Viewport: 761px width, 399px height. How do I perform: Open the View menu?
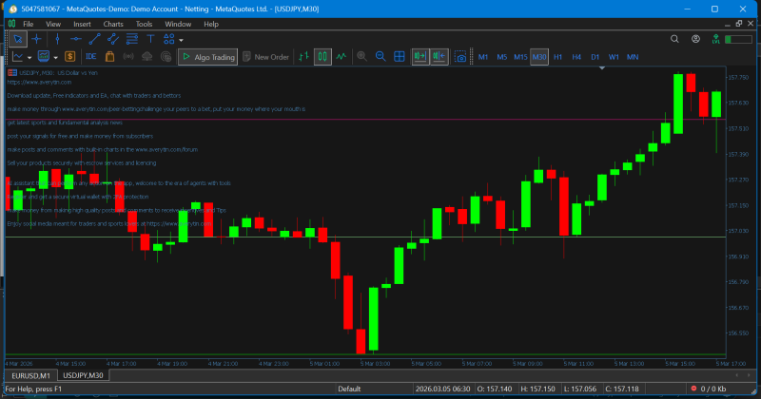(x=53, y=24)
